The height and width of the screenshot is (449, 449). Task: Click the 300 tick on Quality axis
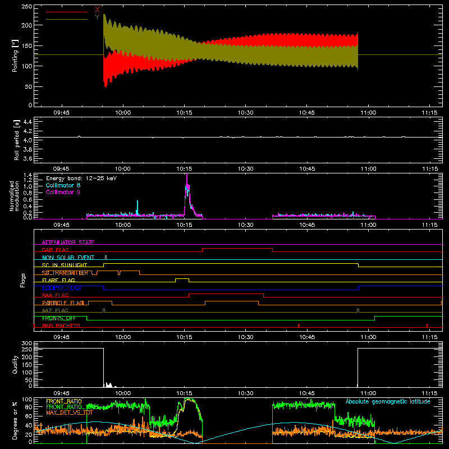27,343
